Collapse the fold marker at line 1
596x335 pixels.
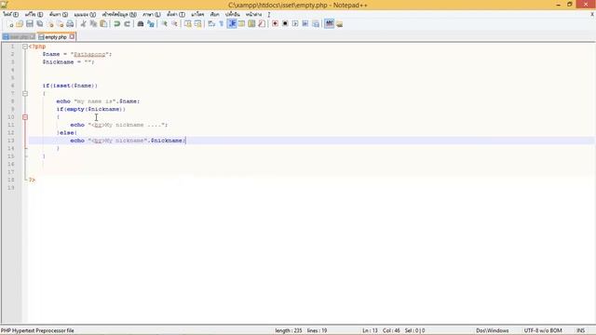[x=25, y=47]
